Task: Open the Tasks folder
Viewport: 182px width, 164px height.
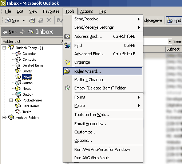Action: 27,112
